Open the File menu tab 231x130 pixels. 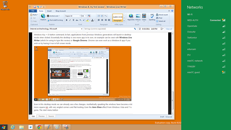tap(33, 11)
